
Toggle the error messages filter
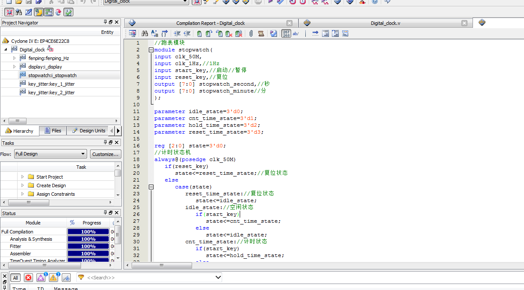pos(28,278)
